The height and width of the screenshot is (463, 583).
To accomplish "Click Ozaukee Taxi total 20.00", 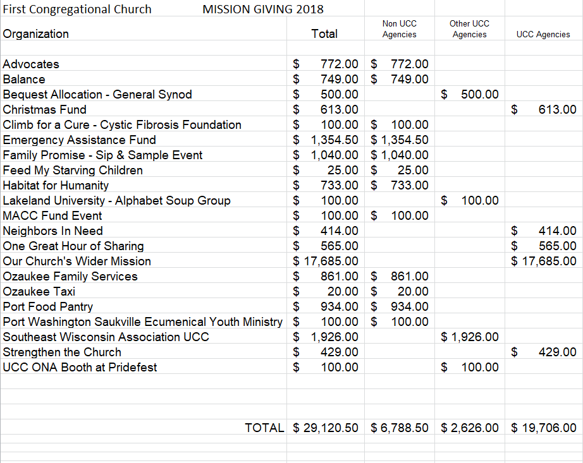I will pos(326,291).
